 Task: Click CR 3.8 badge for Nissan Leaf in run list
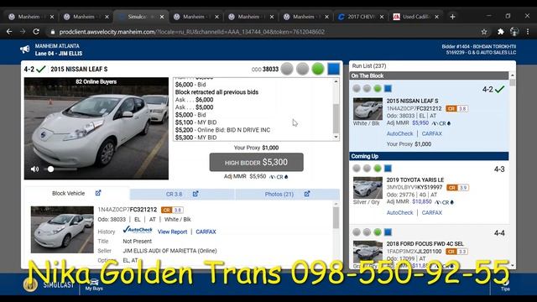(456, 108)
